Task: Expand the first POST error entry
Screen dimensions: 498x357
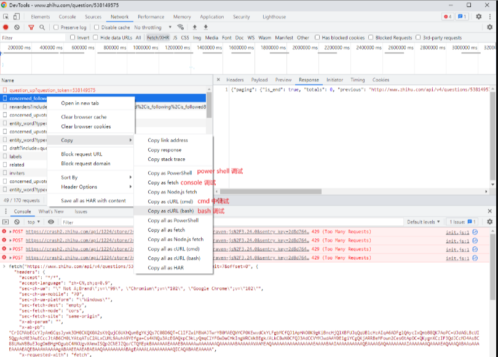Action: point(10,232)
